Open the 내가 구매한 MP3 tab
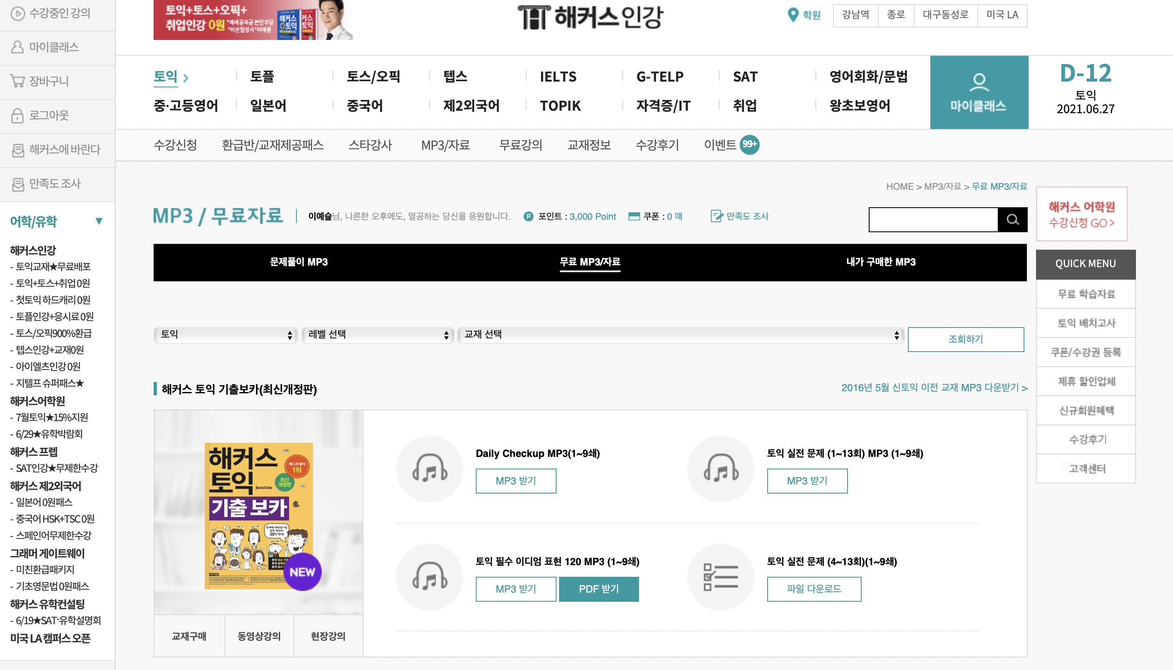Screen dimensions: 1173x670 881,262
